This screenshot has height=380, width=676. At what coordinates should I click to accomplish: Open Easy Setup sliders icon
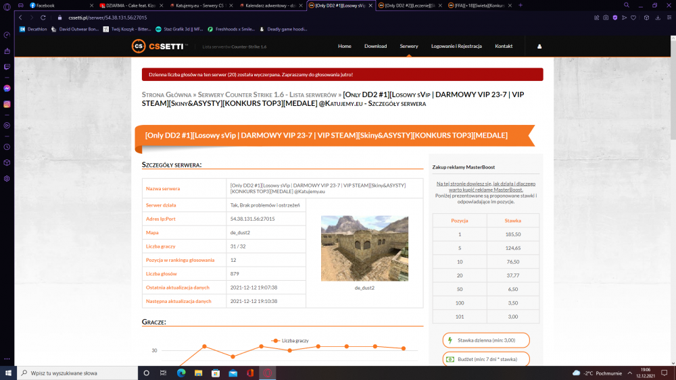[669, 18]
